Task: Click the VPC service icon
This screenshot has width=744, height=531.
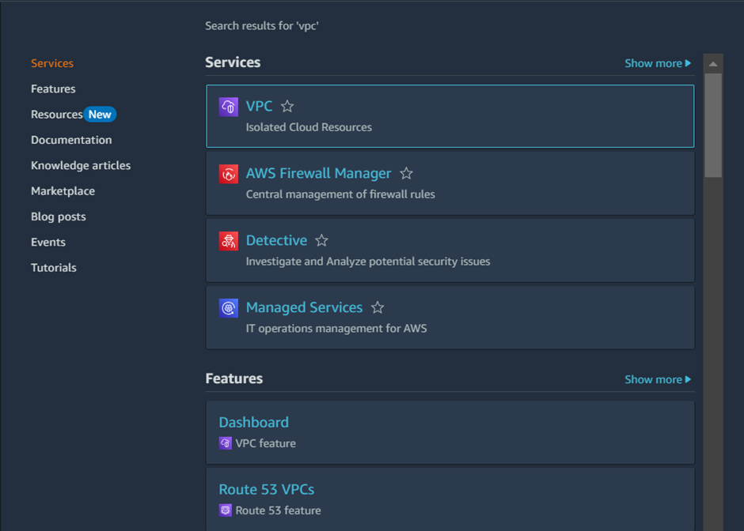Action: click(x=228, y=107)
